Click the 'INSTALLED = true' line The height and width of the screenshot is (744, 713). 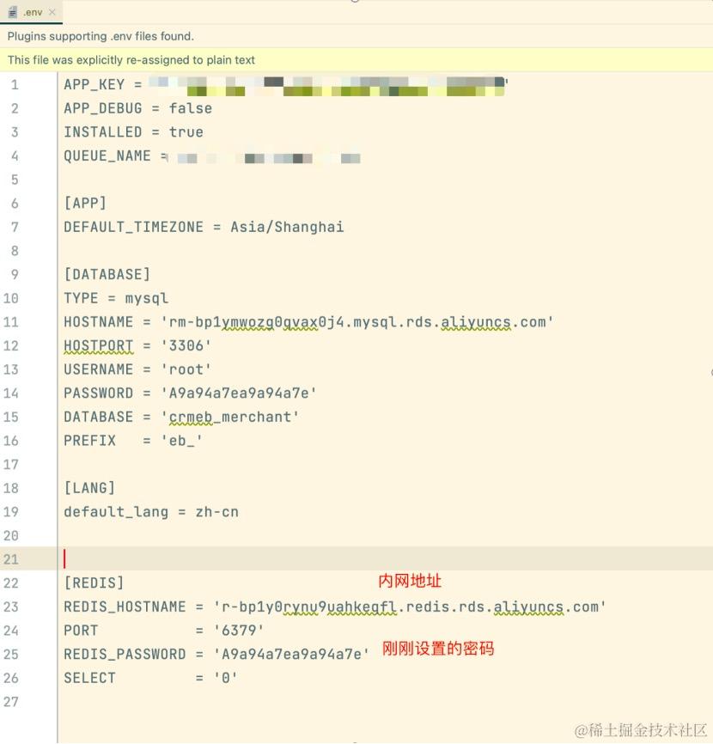click(x=133, y=132)
